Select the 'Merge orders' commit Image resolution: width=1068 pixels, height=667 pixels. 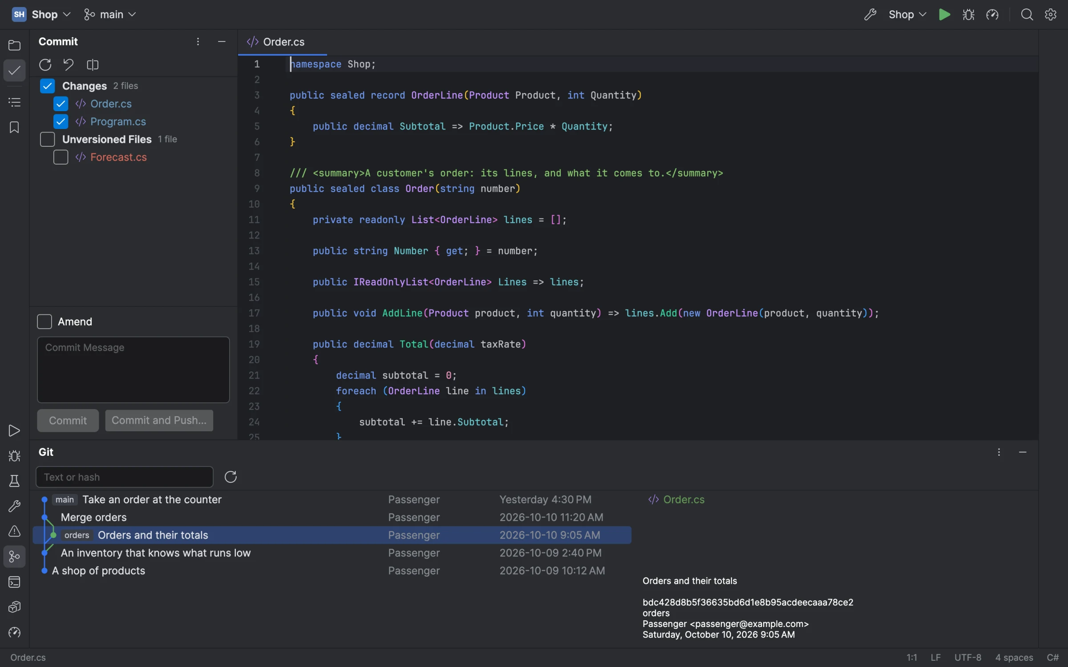click(x=332, y=517)
